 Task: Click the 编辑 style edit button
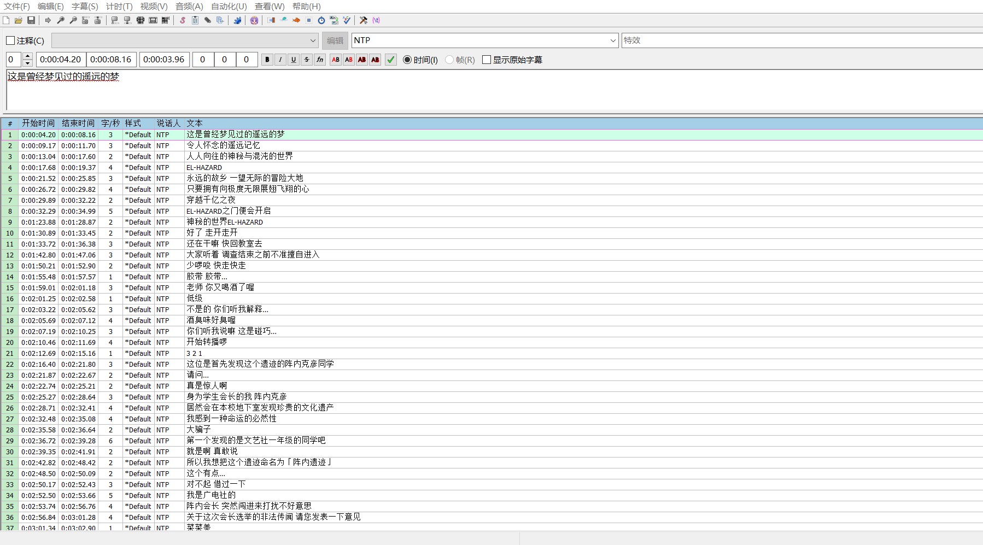click(x=335, y=40)
